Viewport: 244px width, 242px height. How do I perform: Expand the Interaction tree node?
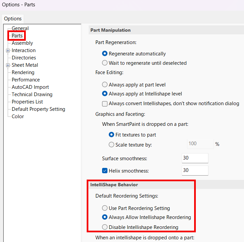tap(8, 50)
